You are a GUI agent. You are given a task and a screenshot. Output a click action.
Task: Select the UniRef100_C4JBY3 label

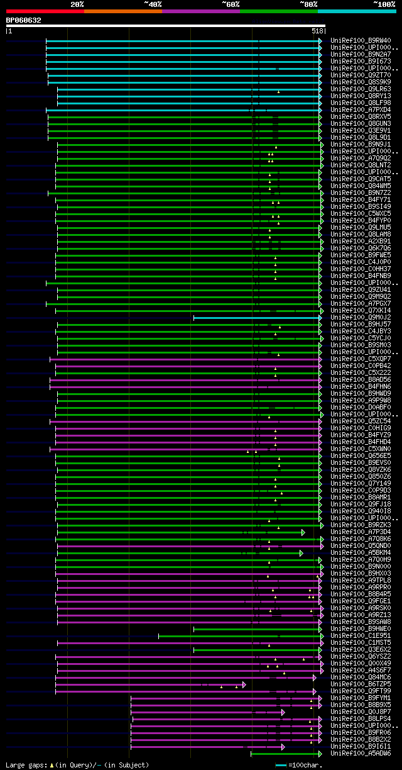pos(361,332)
